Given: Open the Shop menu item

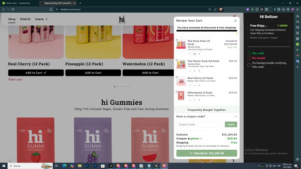Looking at the screenshot, I should [12, 19].
